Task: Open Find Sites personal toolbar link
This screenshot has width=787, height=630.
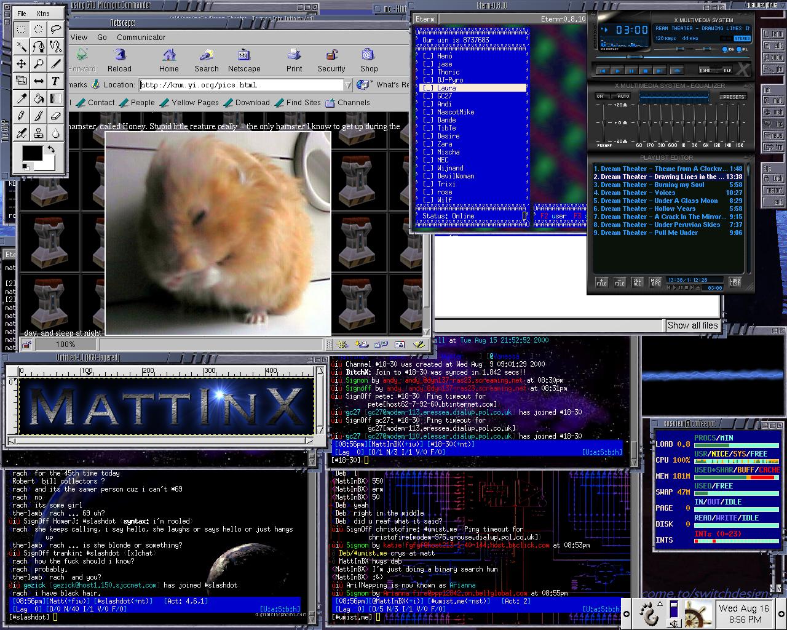Action: (x=298, y=103)
